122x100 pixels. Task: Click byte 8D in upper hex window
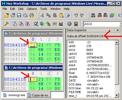click(41, 59)
